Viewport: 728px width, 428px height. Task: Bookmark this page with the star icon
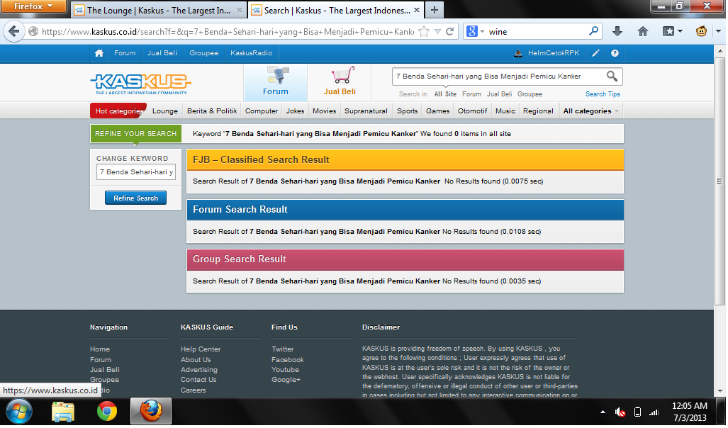[423, 32]
